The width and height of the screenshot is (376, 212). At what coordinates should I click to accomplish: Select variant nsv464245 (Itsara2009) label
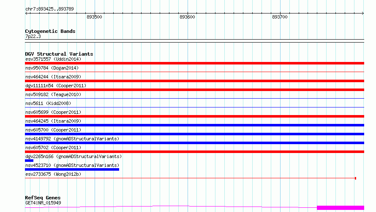coord(53,121)
